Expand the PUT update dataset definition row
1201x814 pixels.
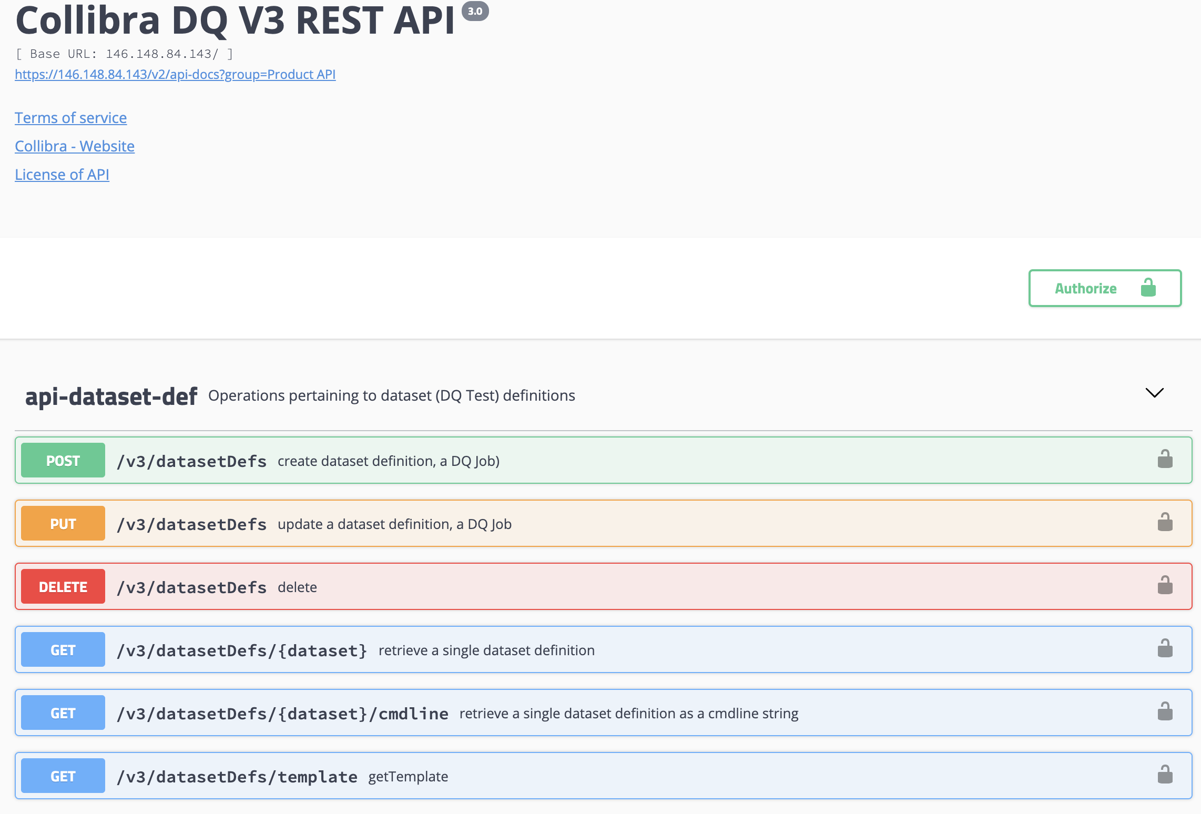click(604, 523)
